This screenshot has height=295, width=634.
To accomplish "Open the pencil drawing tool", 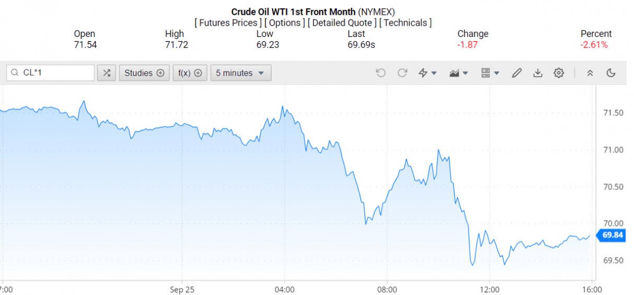I will point(517,73).
